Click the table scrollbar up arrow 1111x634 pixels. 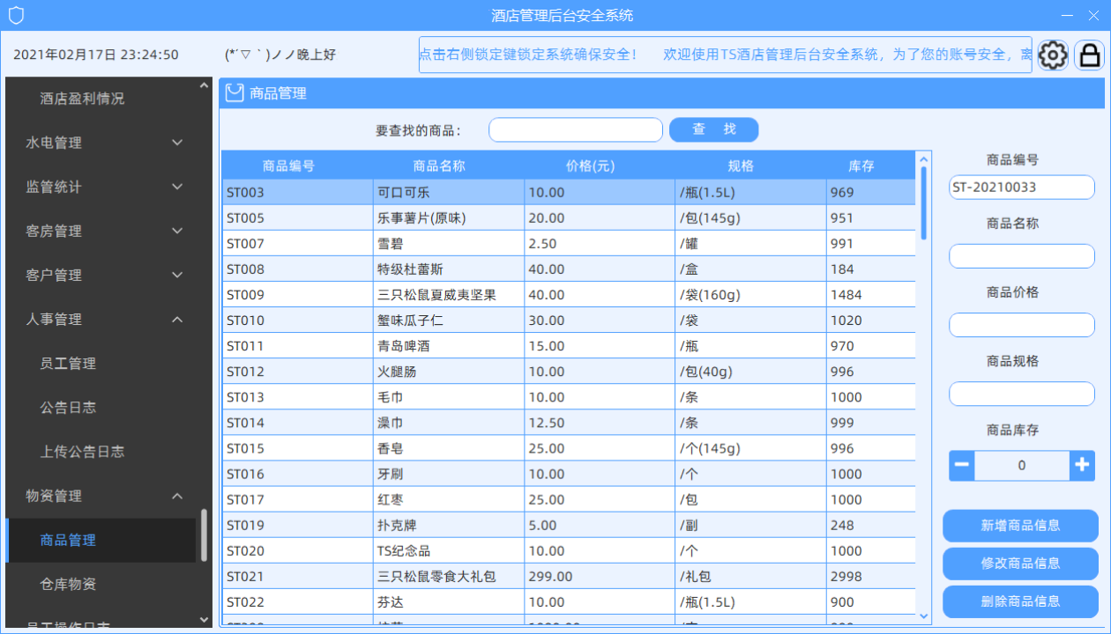click(x=924, y=158)
